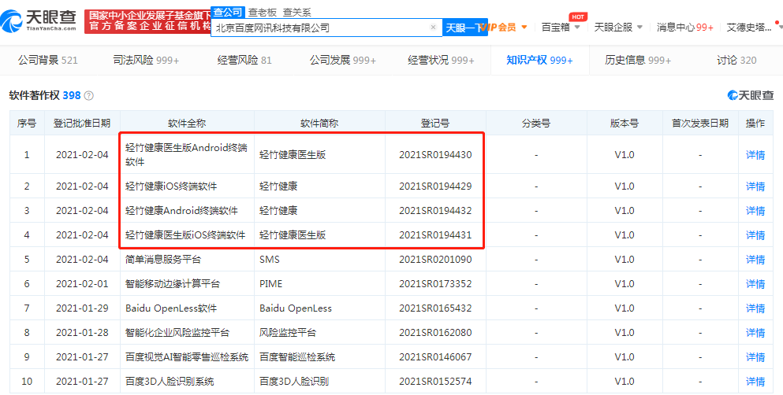
Task: Click registration number 2021SR0152574
Action: pos(435,382)
